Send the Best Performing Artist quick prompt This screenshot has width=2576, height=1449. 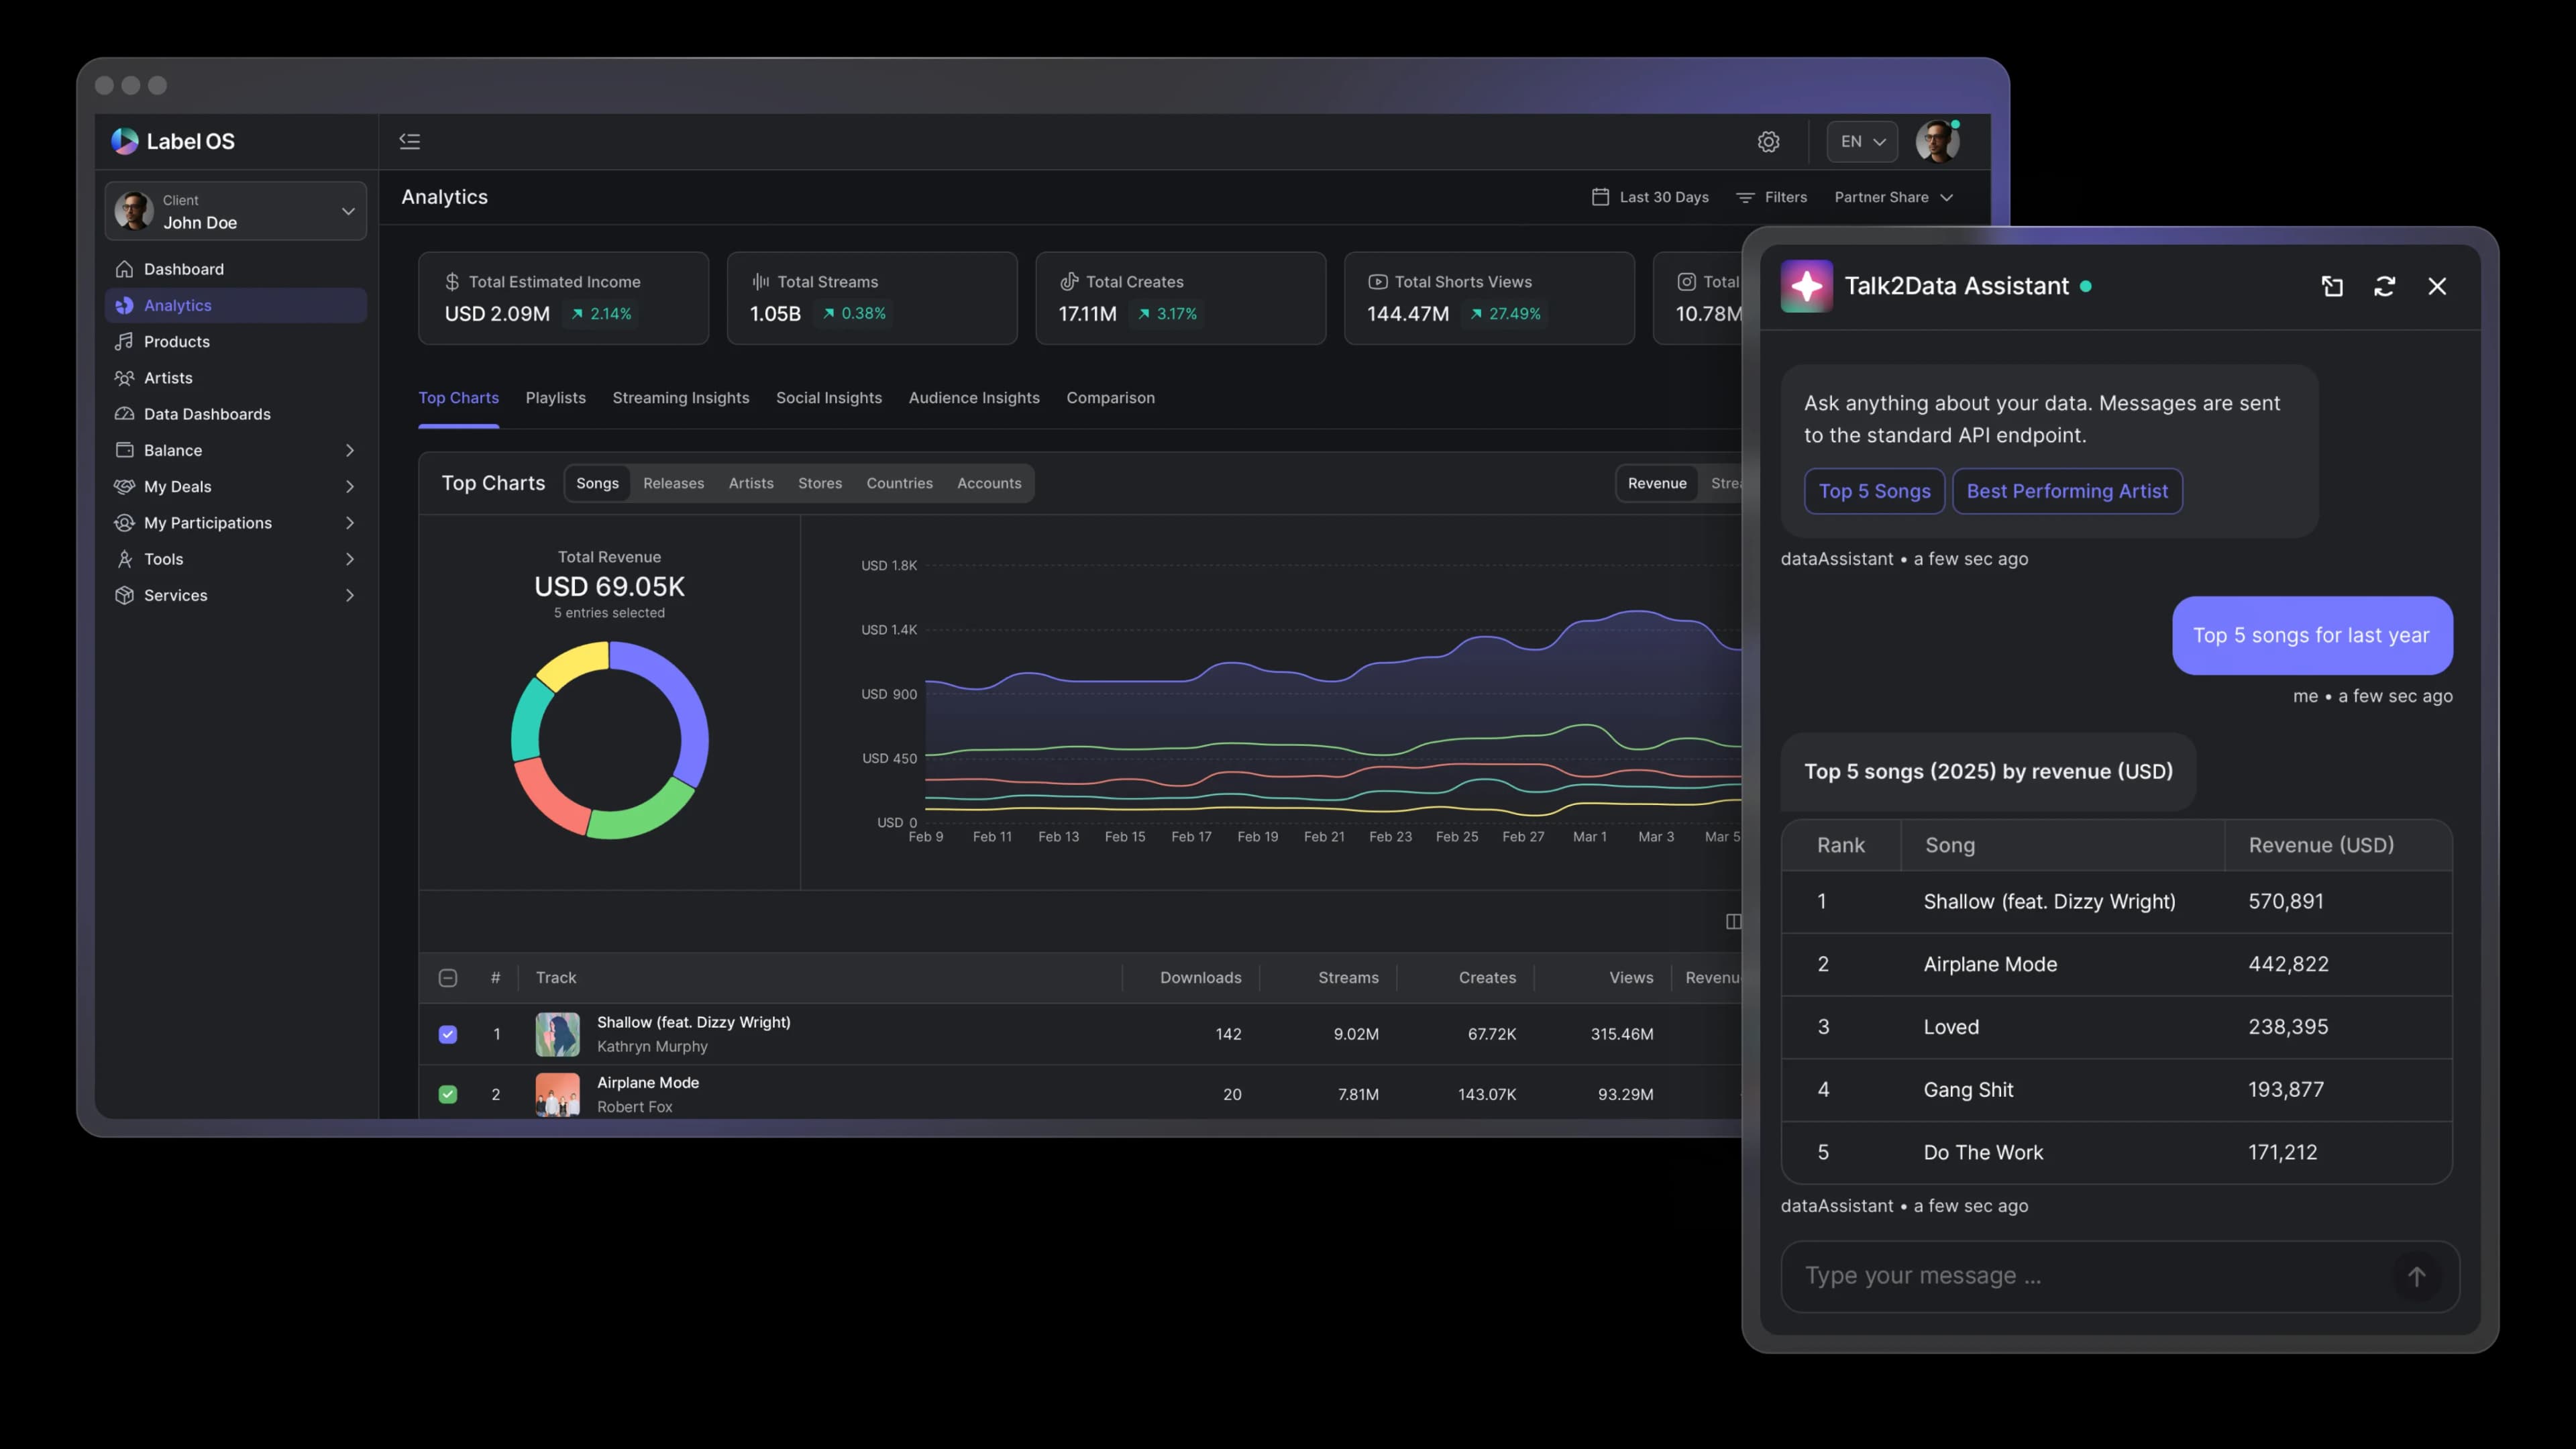click(2067, 491)
